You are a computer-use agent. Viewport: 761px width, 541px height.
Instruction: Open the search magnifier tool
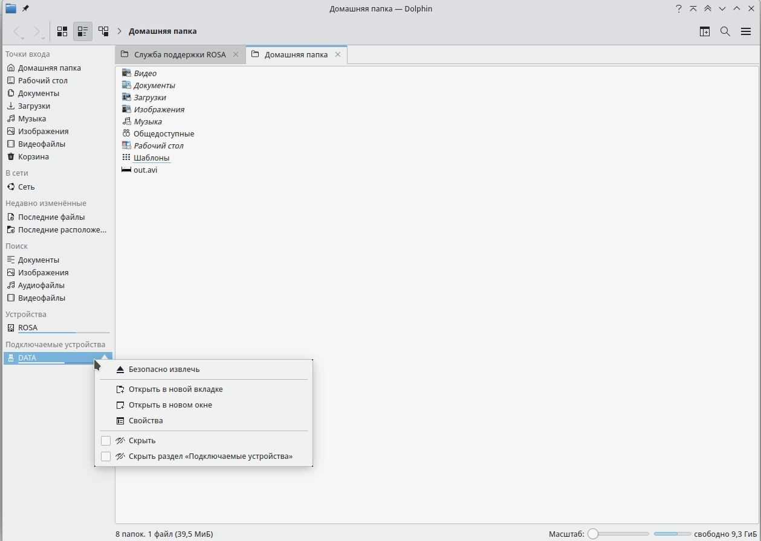(725, 31)
